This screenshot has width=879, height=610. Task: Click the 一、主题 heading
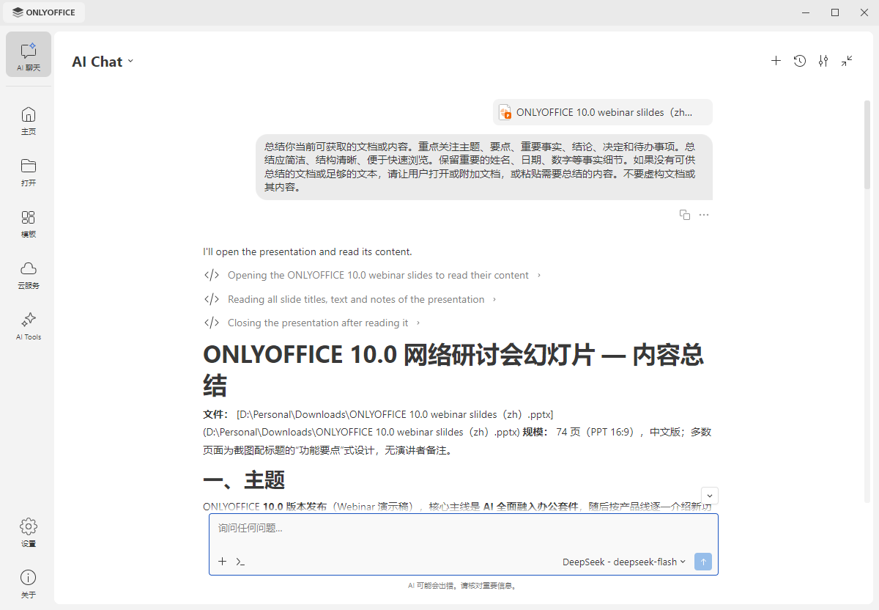(244, 480)
